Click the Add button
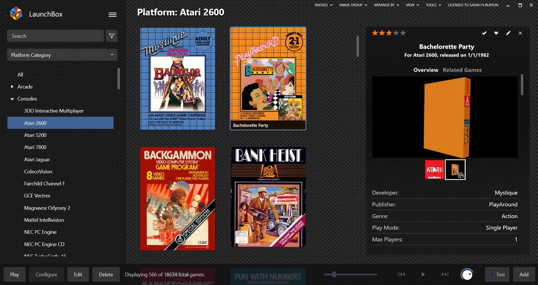 click(524, 274)
